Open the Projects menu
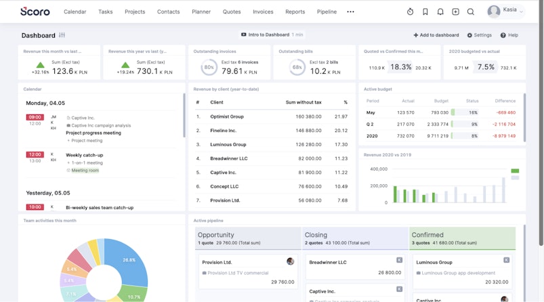 point(135,12)
